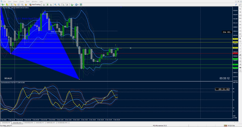Click the 03:33:12 clock text
This screenshot has width=242, height=127.
225,78
